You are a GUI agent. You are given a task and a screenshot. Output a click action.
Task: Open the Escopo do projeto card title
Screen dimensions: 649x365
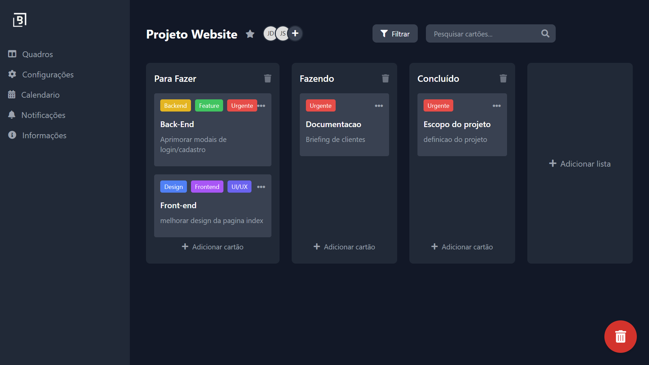click(457, 124)
